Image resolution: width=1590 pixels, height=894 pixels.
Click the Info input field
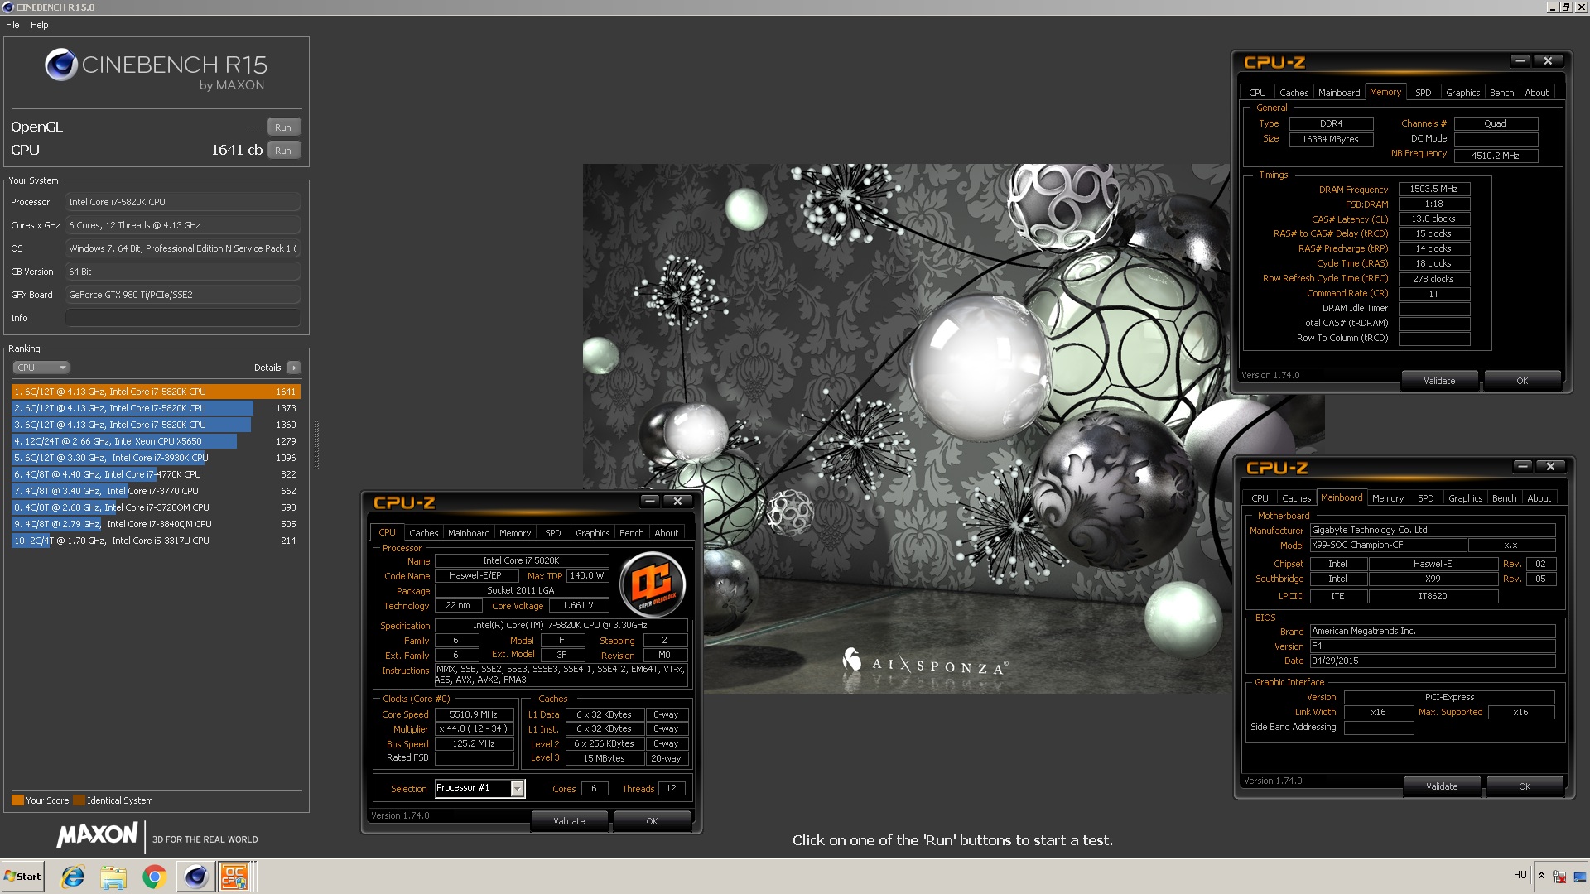tap(182, 318)
